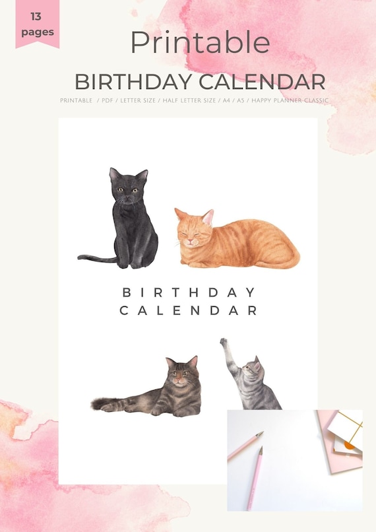This screenshot has height=532, width=376.
Task: Click the raised paw of gray cat
Action: coord(224,342)
